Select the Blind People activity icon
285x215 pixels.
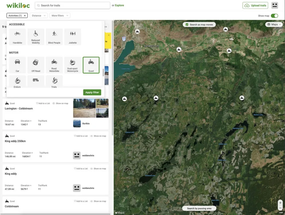54,37
